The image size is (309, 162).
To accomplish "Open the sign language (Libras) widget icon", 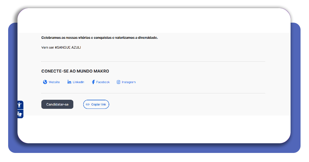I will point(20,114).
